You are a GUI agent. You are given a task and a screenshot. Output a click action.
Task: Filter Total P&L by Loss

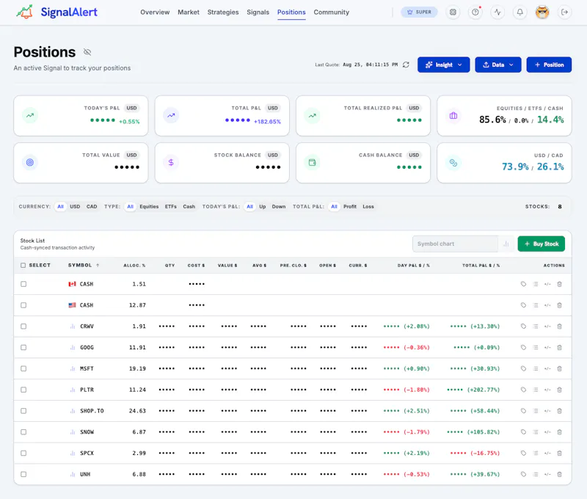pos(368,207)
